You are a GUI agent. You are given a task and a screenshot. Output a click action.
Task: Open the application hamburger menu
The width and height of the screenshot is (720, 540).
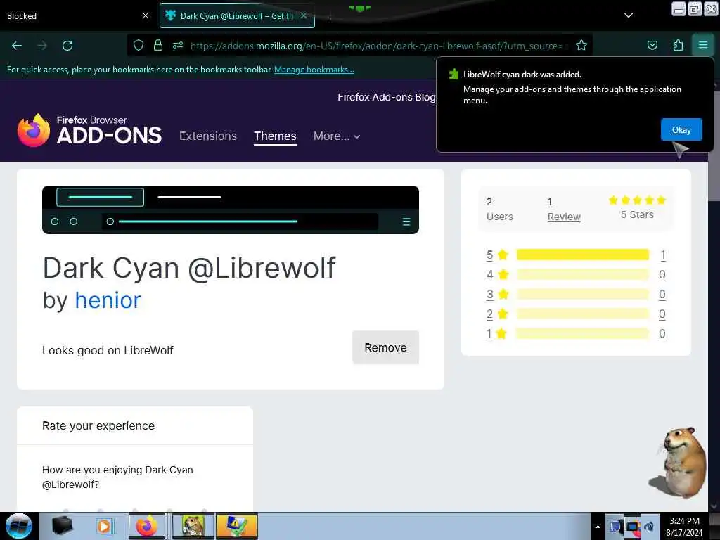pos(702,45)
